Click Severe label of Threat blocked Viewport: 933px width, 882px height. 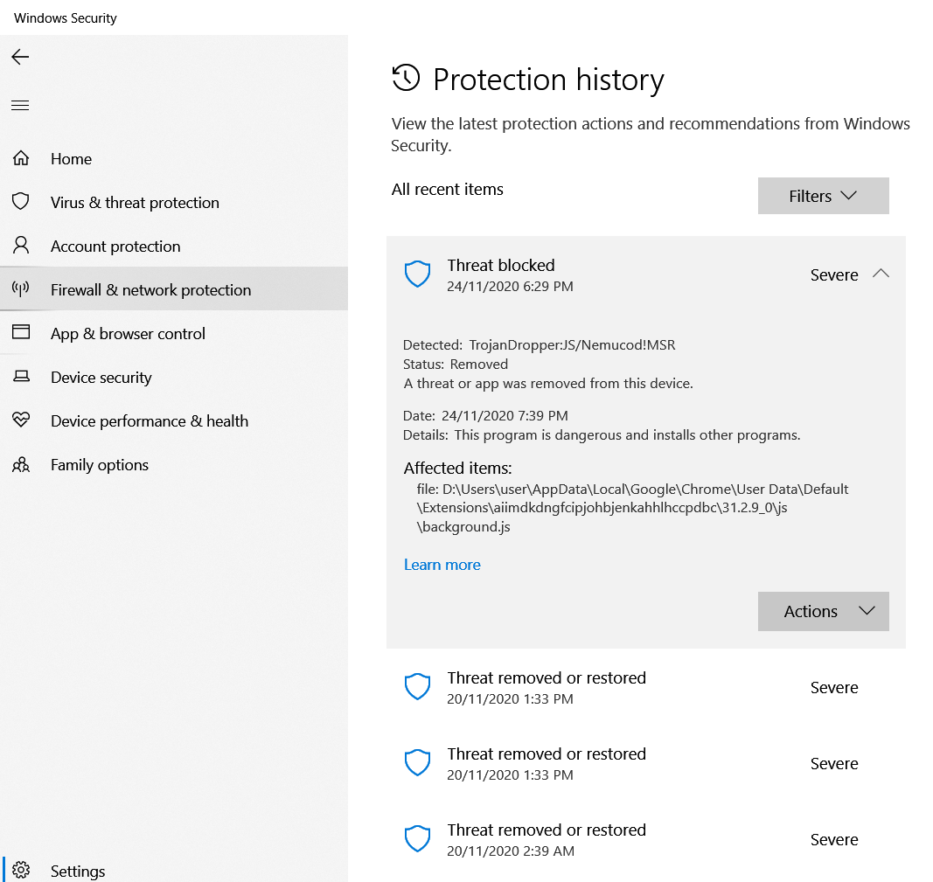[x=834, y=274]
